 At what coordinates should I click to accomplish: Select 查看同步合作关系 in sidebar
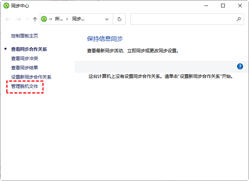(x=29, y=49)
